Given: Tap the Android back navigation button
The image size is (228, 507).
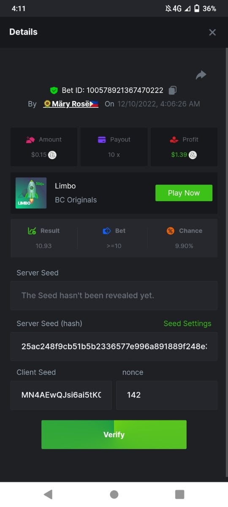Looking at the screenshot, I should point(48,494).
